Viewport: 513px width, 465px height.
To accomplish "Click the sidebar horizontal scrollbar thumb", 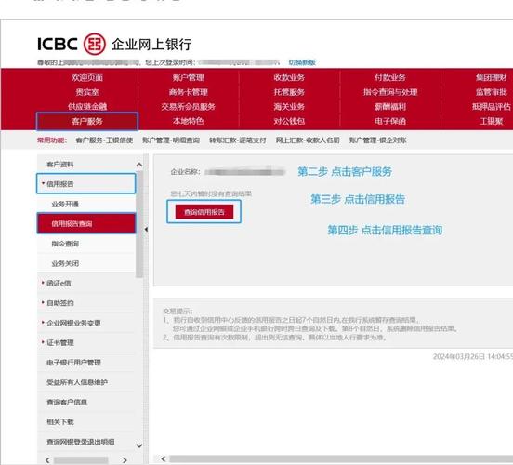I will (81, 460).
